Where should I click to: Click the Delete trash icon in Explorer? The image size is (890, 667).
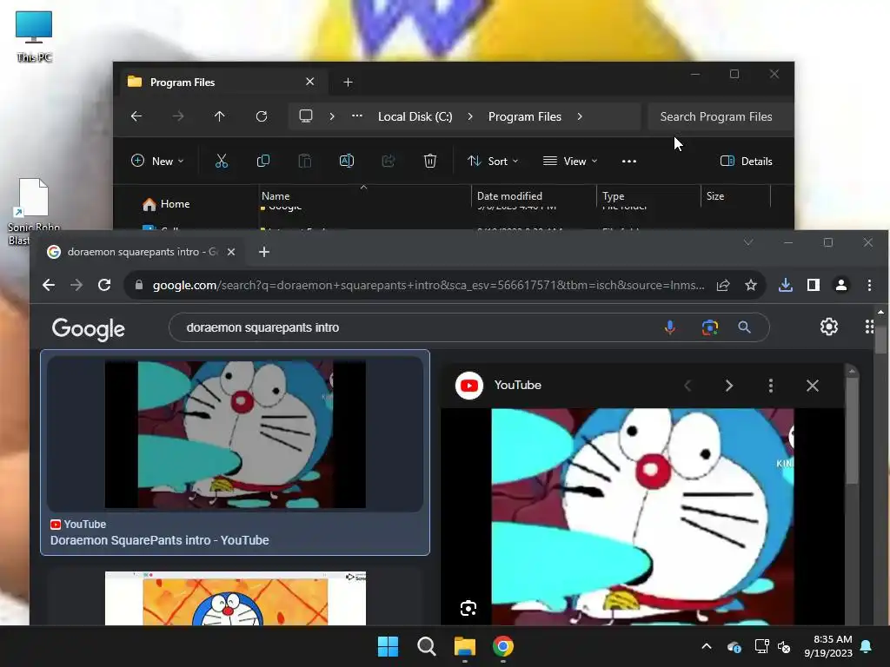430,161
